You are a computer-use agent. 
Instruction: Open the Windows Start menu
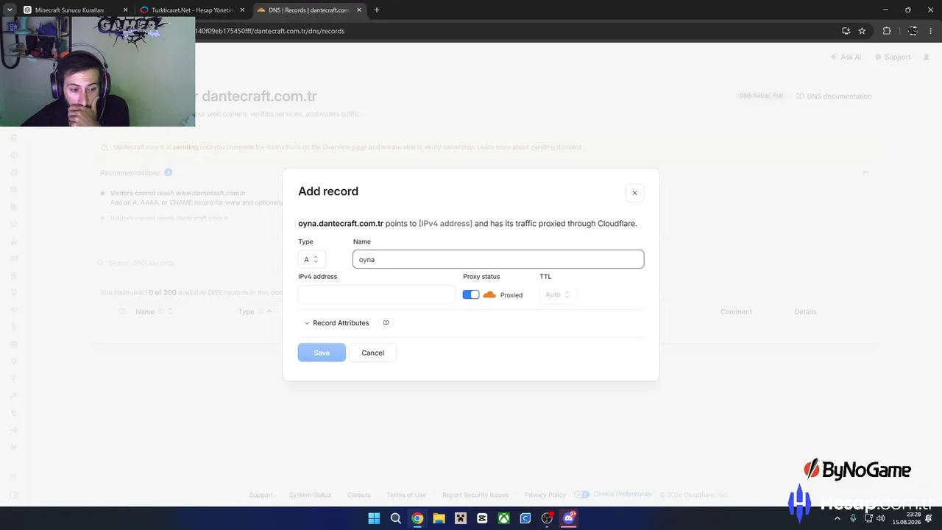tap(374, 518)
